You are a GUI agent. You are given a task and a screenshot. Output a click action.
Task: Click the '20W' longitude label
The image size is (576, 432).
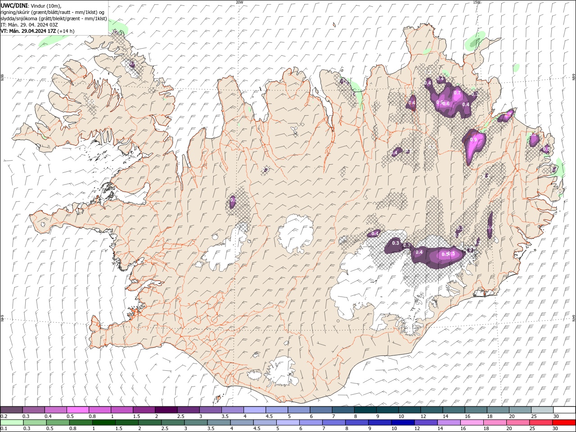point(239,2)
